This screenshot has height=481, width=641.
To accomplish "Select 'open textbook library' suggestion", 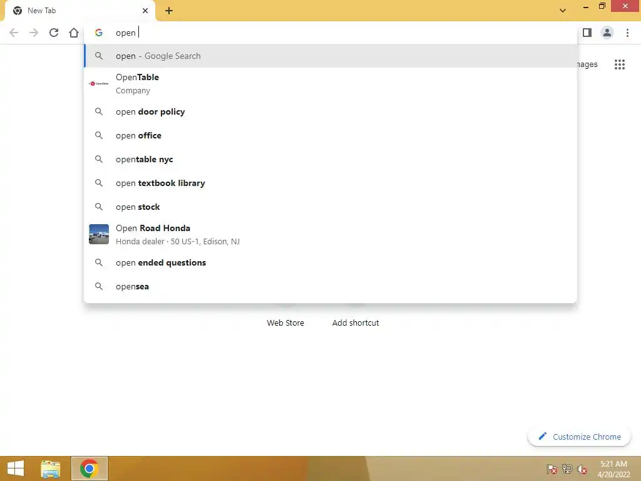I will click(331, 183).
